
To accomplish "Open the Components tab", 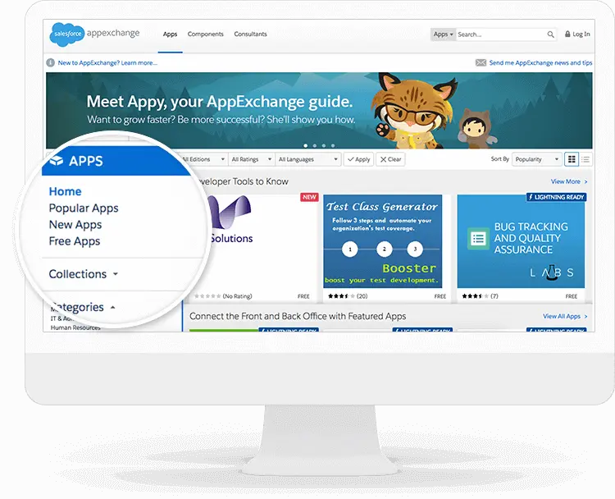I will tap(206, 34).
